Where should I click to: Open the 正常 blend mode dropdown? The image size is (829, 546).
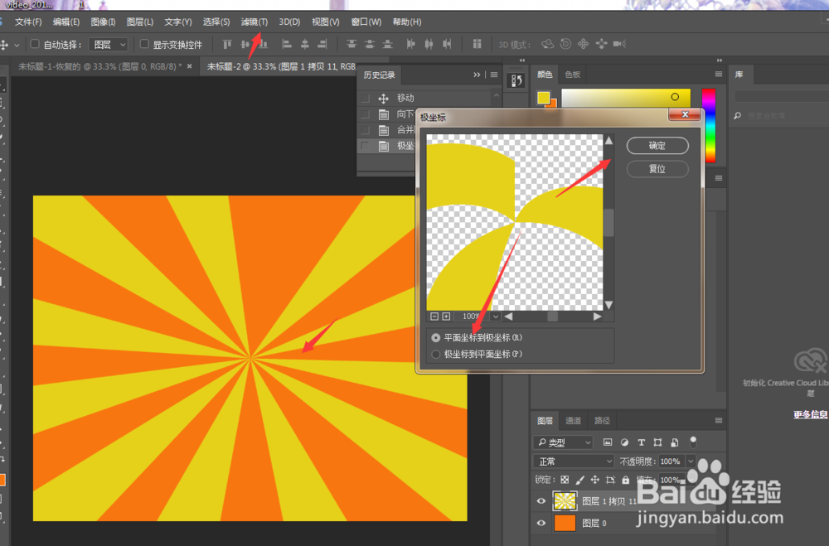574,461
